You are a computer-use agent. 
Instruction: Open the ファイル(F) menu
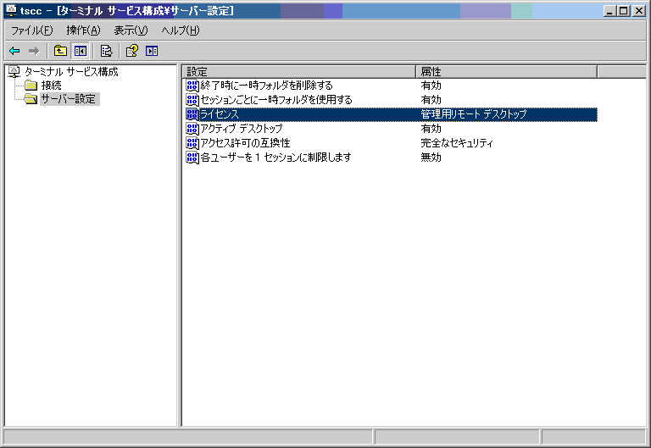tap(32, 30)
